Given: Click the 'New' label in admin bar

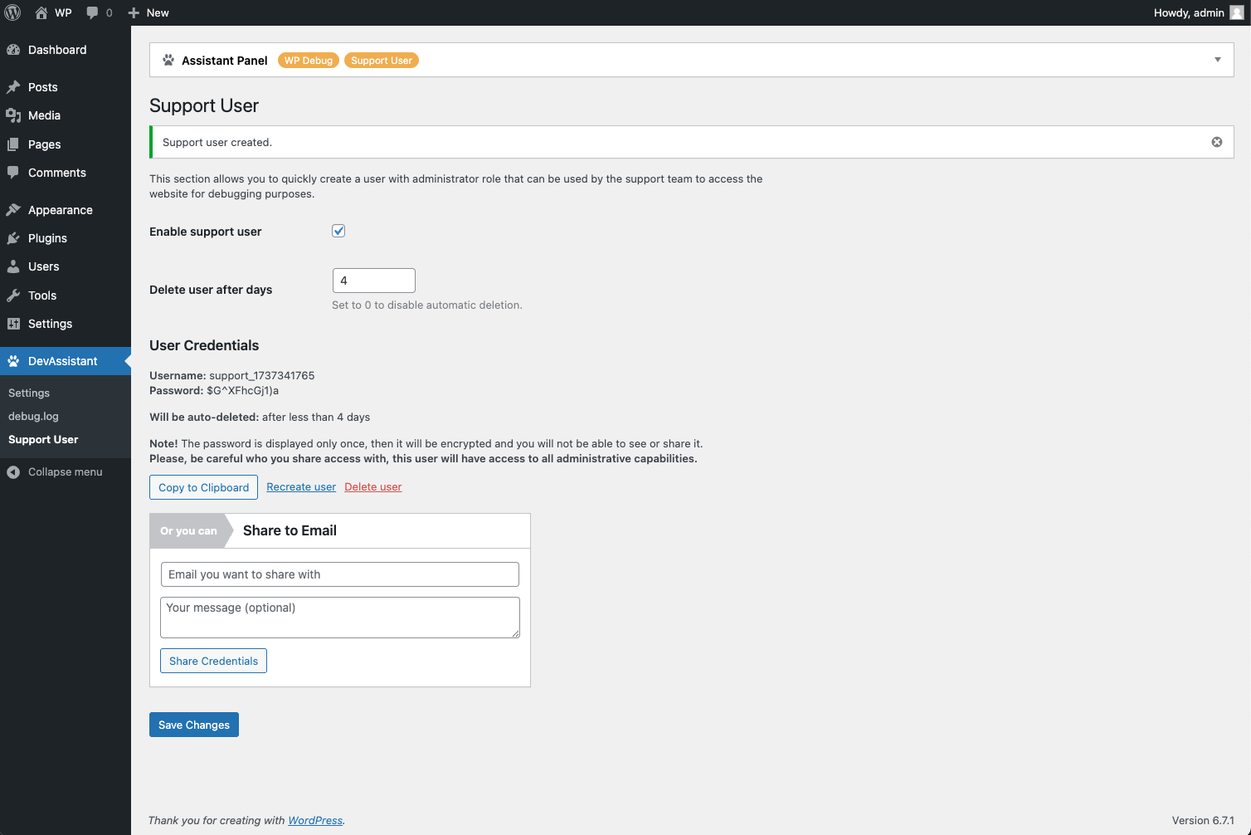Looking at the screenshot, I should pyautogui.click(x=158, y=12).
